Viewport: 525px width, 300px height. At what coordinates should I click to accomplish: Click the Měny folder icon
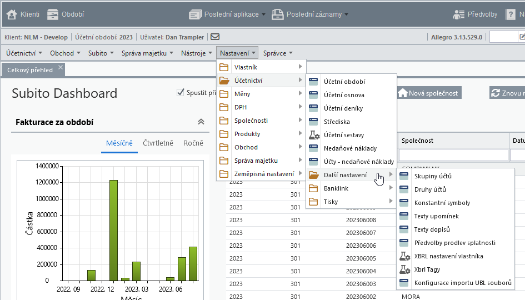224,94
